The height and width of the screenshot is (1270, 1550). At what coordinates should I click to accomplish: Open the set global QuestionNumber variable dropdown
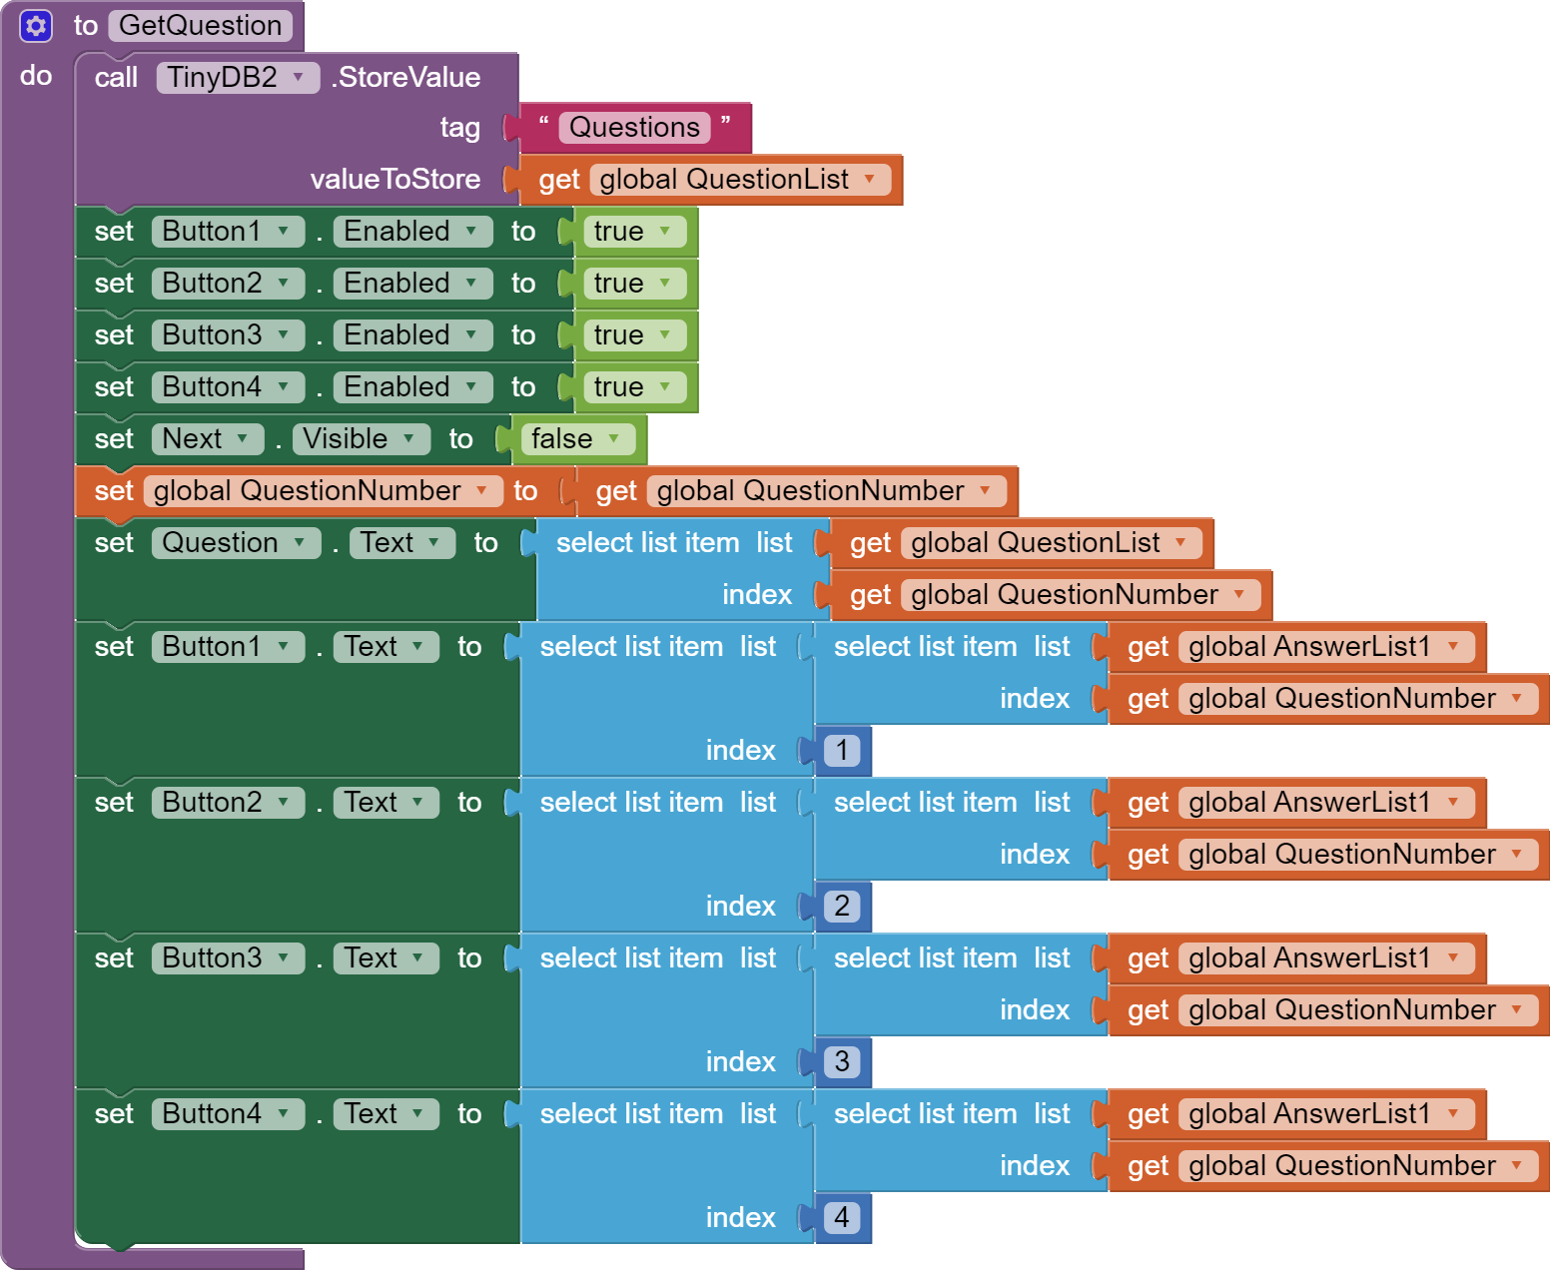pyautogui.click(x=482, y=491)
